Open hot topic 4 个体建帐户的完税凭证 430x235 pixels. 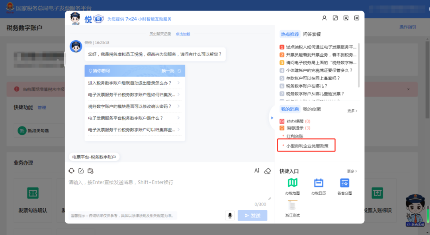[316, 70]
